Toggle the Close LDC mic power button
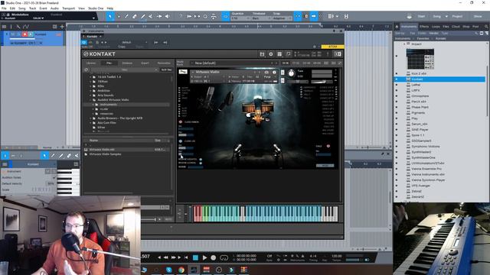The width and height of the screenshot is (490, 275). (181, 141)
